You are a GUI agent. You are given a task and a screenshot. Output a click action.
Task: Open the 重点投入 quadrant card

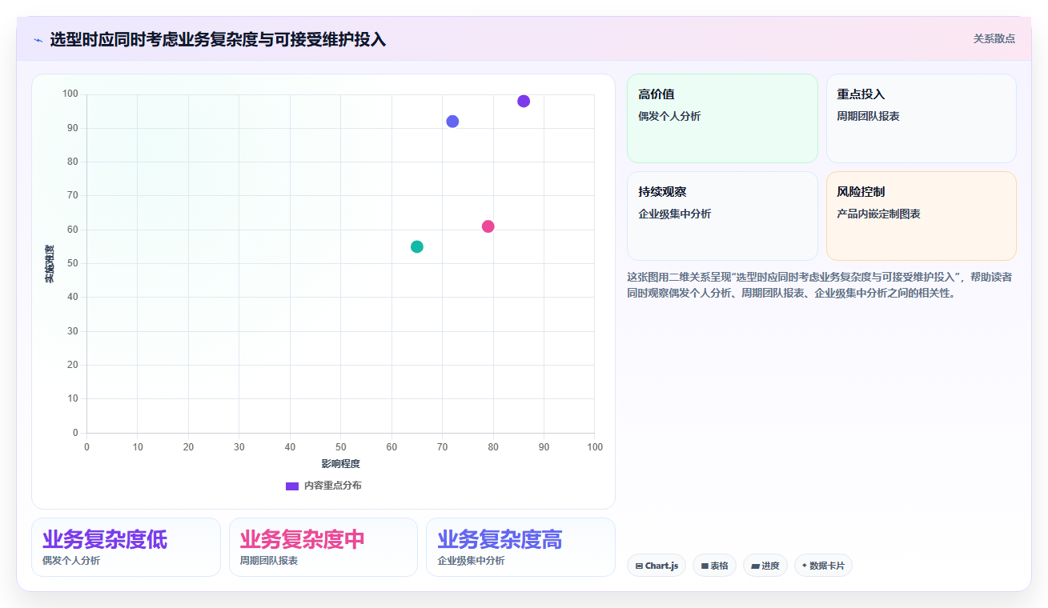click(922, 118)
